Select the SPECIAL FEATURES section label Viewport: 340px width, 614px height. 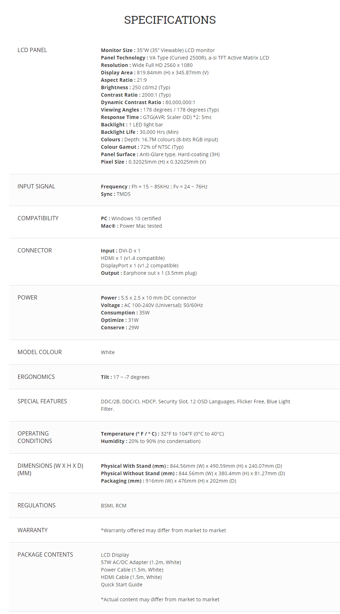(42, 401)
